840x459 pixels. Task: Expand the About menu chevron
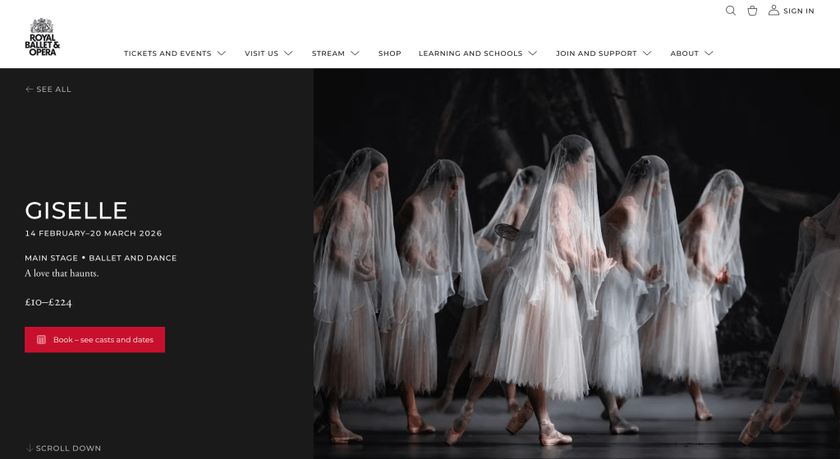point(709,53)
